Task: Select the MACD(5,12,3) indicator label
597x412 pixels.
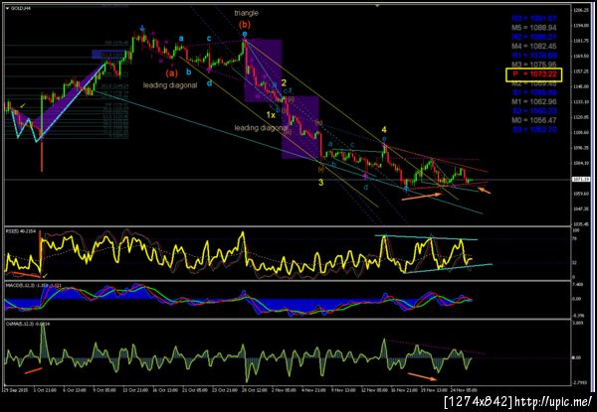Action: click(x=34, y=285)
